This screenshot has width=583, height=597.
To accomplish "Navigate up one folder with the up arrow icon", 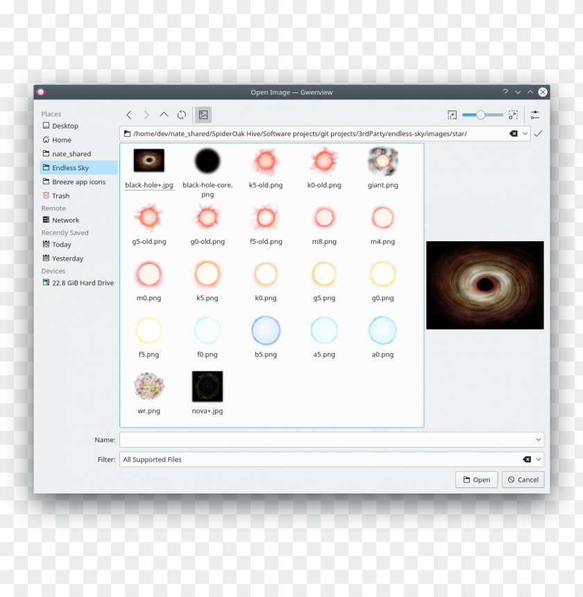I will 164,115.
